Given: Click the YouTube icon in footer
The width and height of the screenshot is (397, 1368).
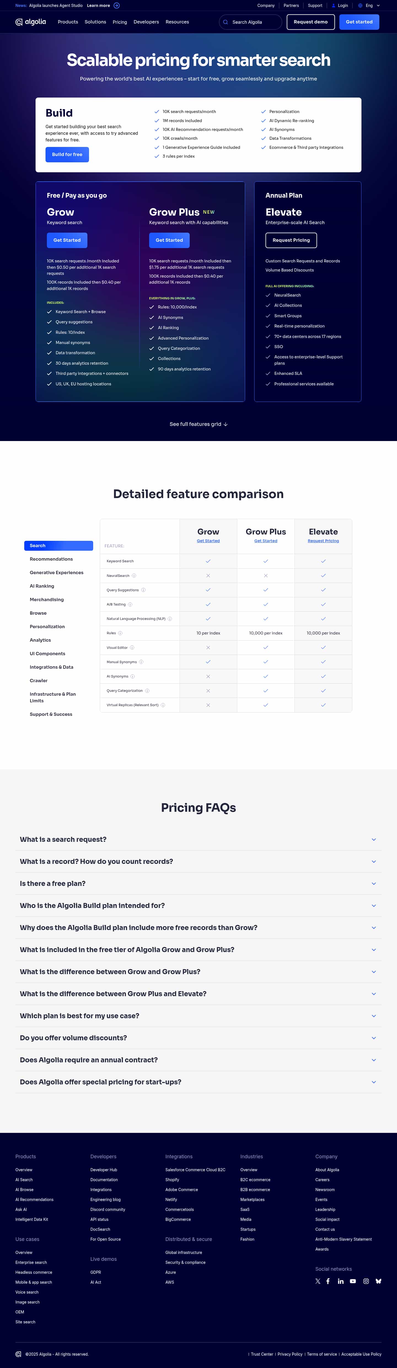Looking at the screenshot, I should tap(353, 1281).
